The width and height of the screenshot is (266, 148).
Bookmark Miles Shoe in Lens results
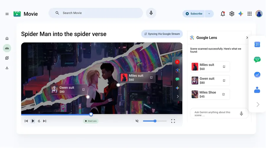223,94
